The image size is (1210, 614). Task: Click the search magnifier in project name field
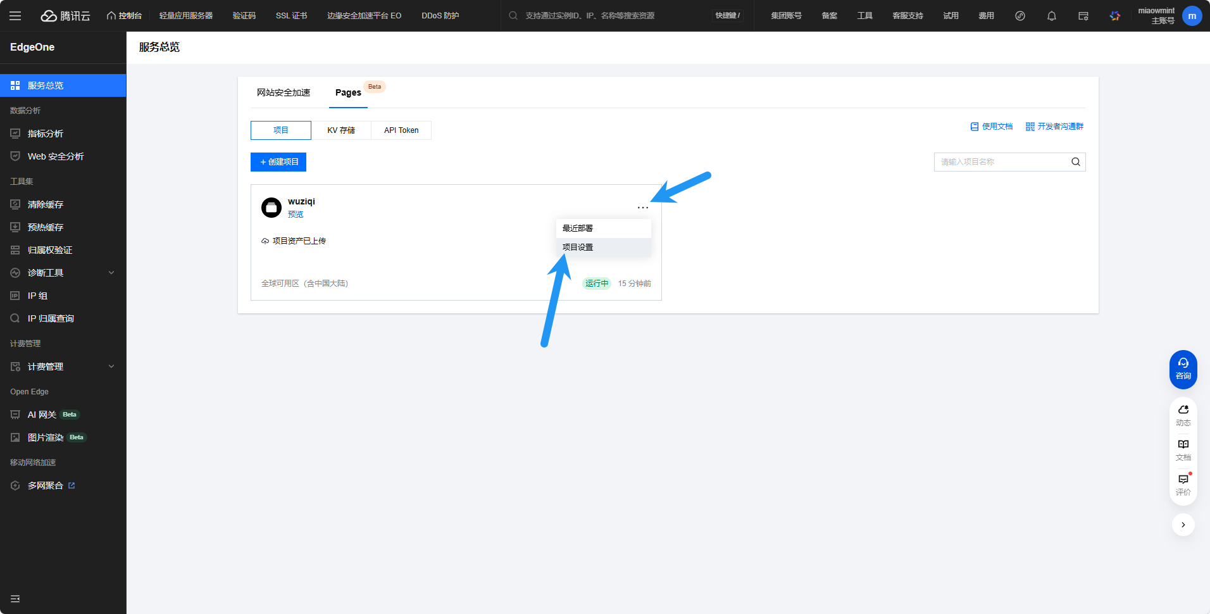(x=1075, y=162)
